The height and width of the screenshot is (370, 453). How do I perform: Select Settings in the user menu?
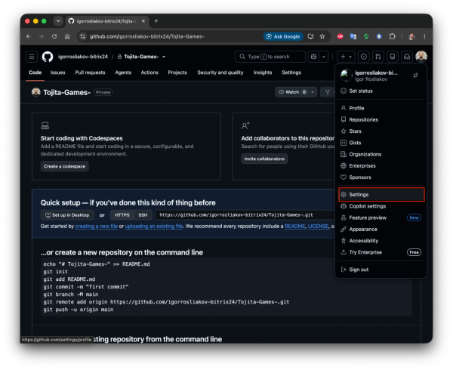pyautogui.click(x=381, y=195)
